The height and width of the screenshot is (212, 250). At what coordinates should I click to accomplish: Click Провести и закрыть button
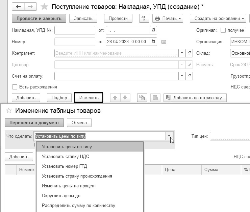tap(39, 18)
